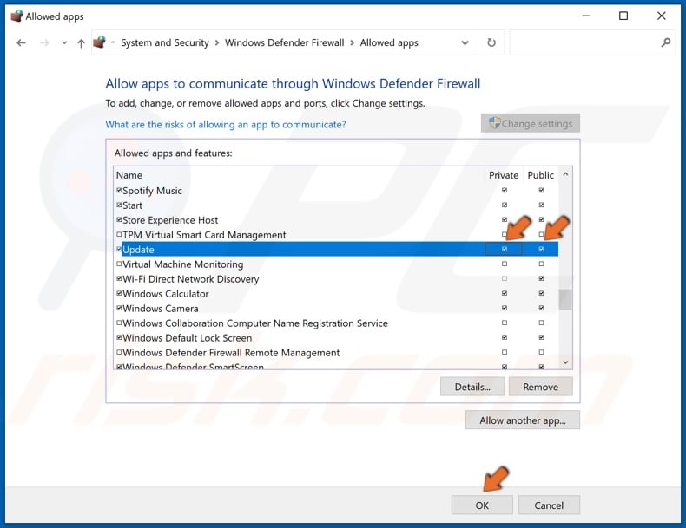Focus the Control Panel search box
Screen dimensions: 686x528
pyautogui.click(x=592, y=42)
